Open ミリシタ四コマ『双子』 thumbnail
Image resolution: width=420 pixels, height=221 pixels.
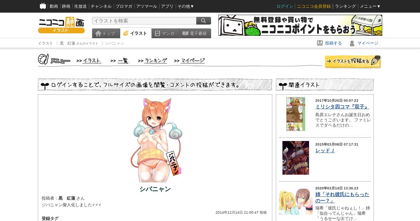(296, 114)
